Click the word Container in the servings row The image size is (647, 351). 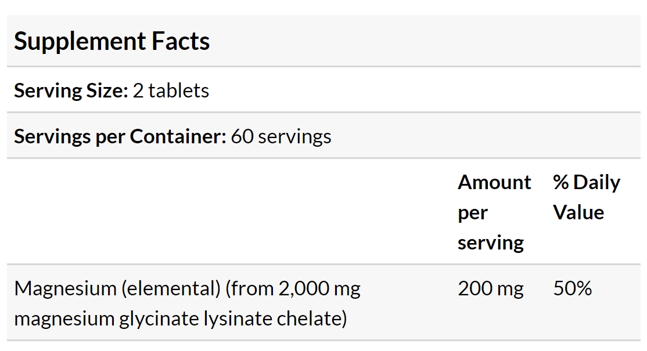tap(178, 136)
